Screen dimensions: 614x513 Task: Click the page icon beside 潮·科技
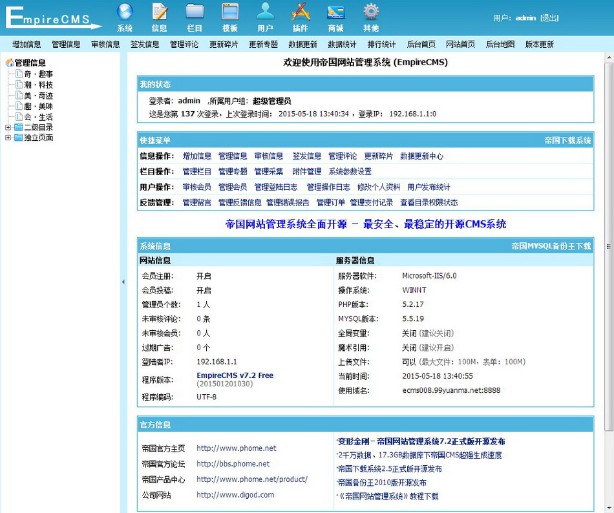click(x=19, y=85)
